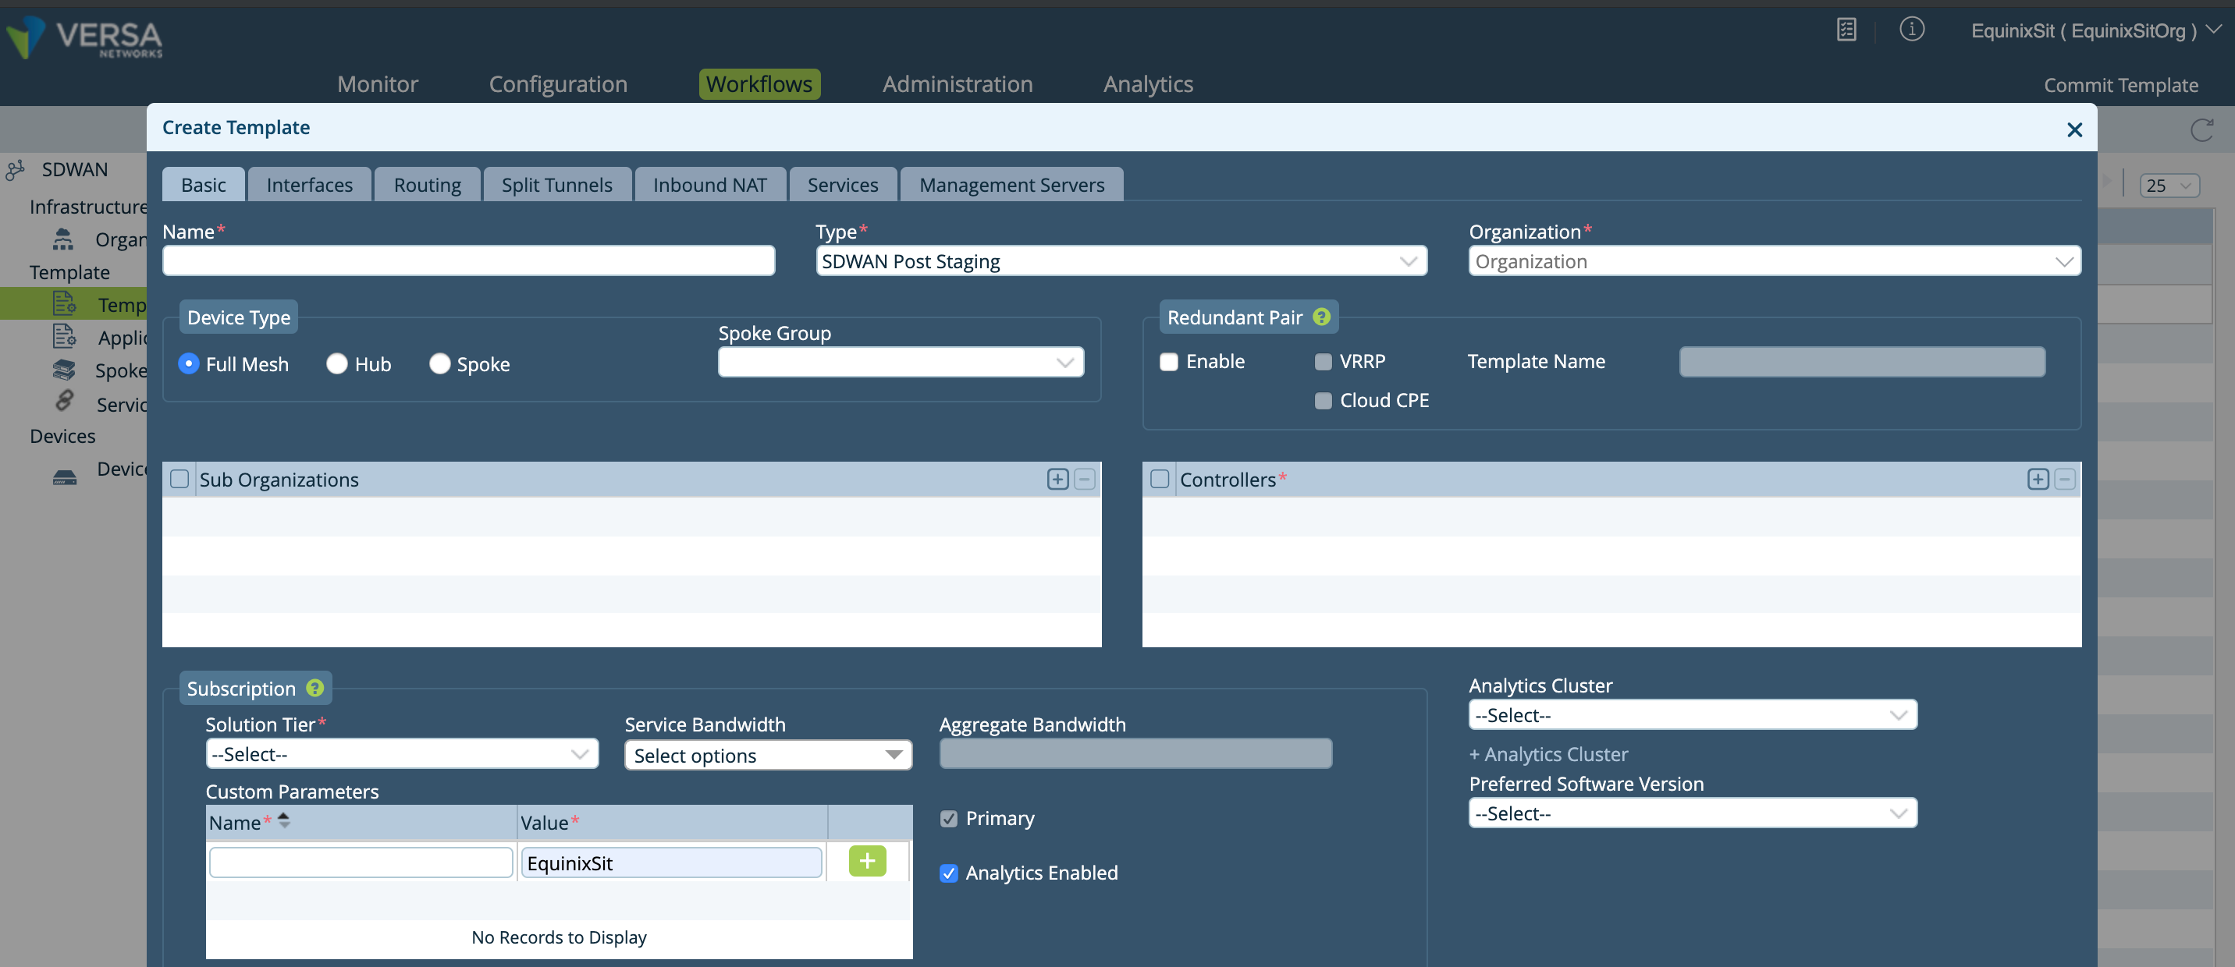This screenshot has height=967, width=2235.
Task: Click the Subscription help icon
Action: [315, 688]
